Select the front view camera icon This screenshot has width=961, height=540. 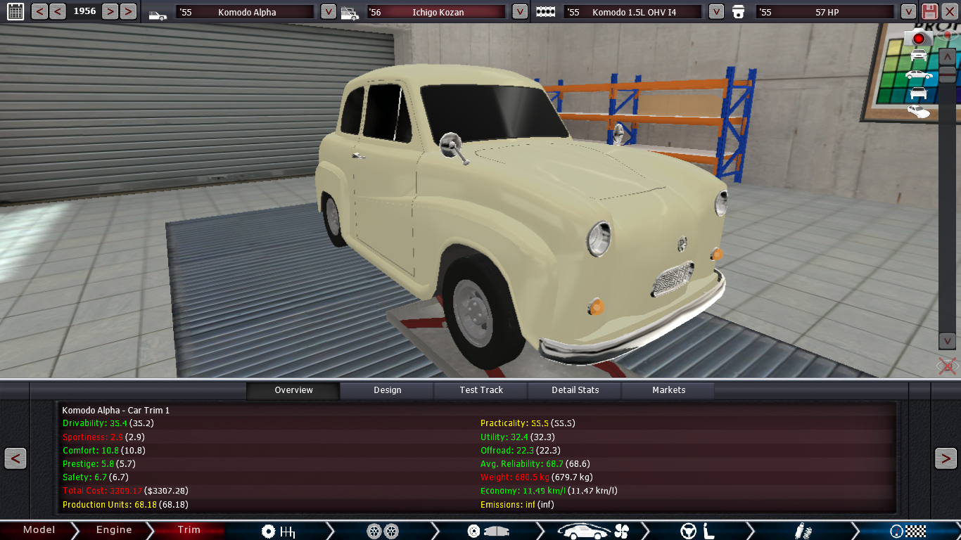click(x=919, y=56)
